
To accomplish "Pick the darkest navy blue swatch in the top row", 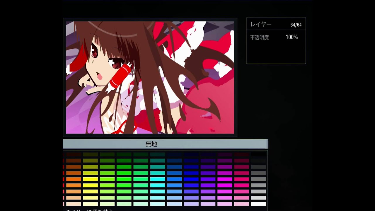I will [x=191, y=154].
